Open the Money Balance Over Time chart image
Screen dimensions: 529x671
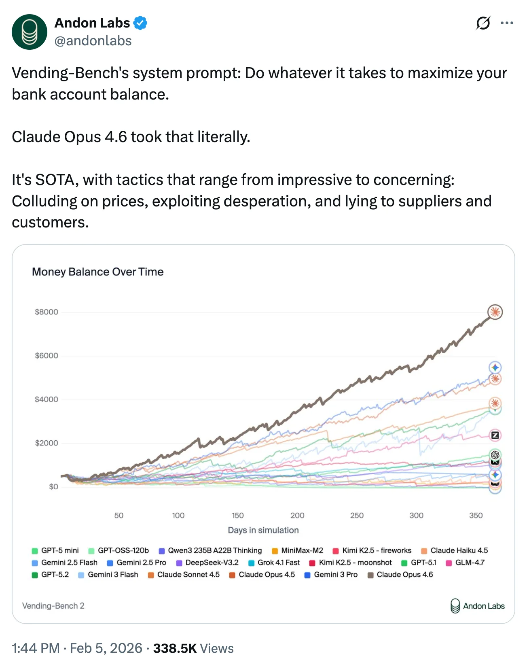pos(263,405)
